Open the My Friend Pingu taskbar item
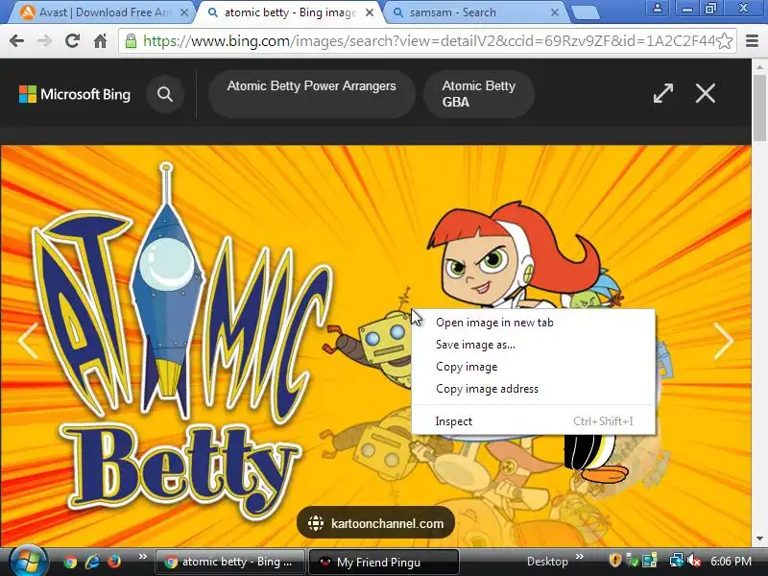The width and height of the screenshot is (768, 576). [384, 562]
